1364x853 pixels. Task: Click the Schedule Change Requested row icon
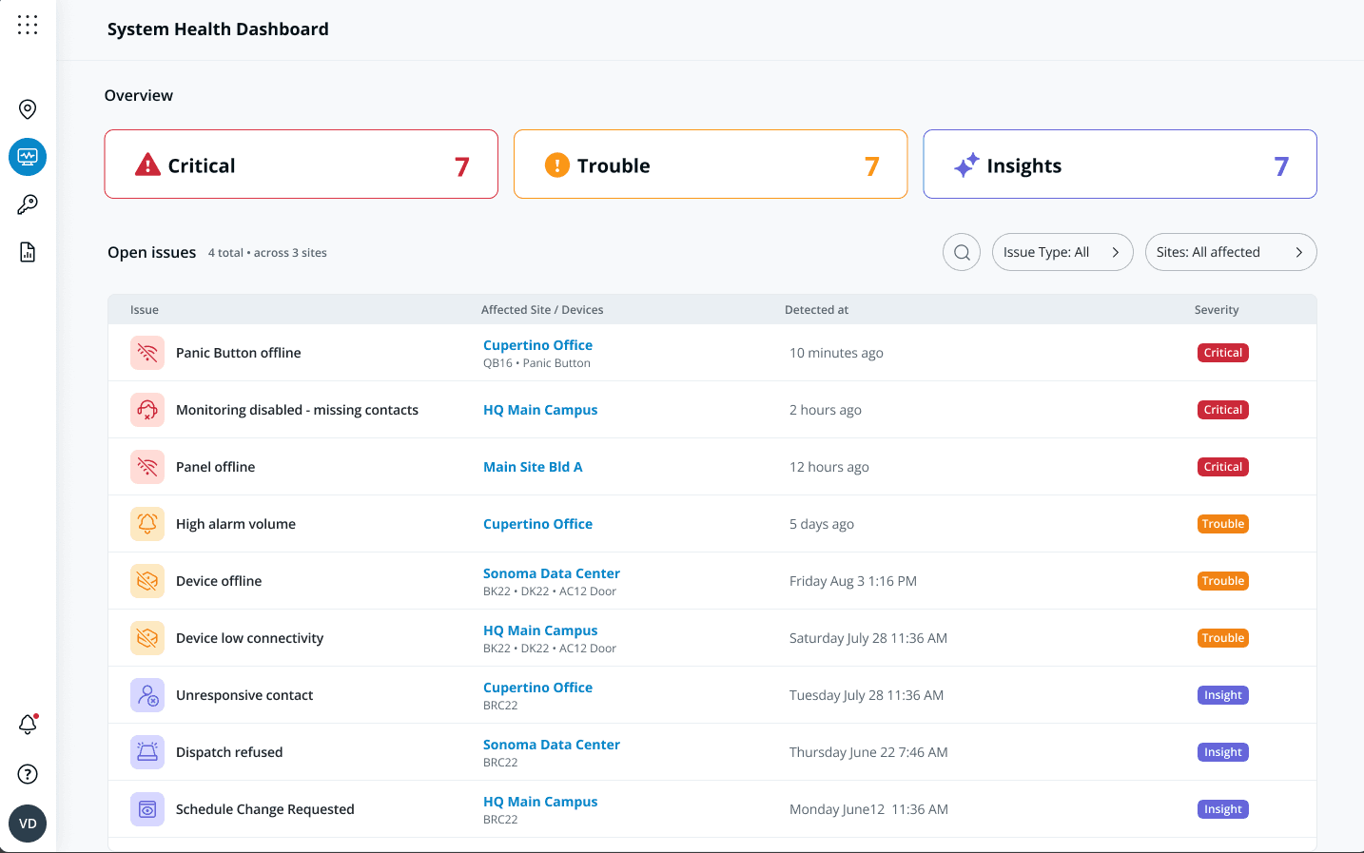147,809
